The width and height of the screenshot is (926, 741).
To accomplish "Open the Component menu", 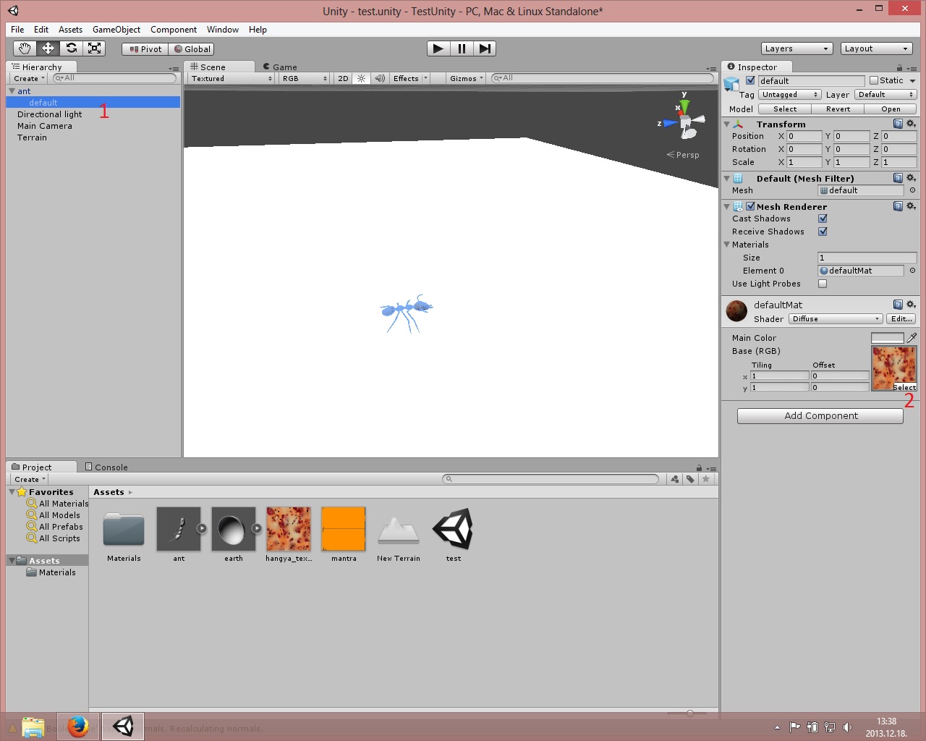I will pyautogui.click(x=174, y=30).
